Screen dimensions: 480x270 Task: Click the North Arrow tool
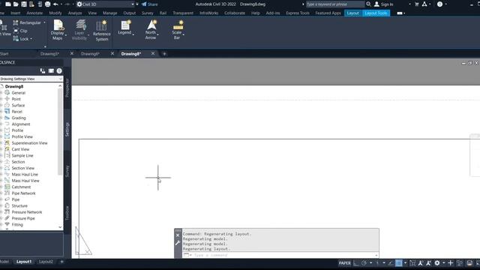[x=151, y=30]
